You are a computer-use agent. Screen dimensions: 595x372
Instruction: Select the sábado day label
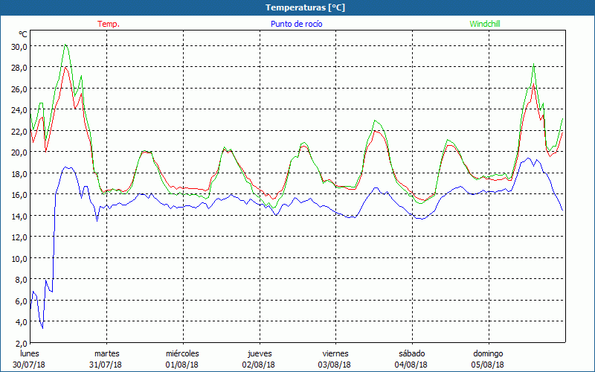tap(411, 353)
